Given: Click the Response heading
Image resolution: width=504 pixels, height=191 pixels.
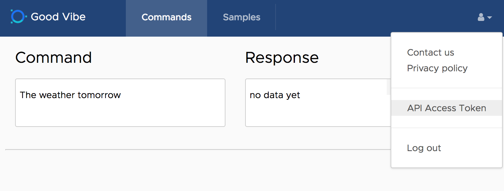Looking at the screenshot, I should click(282, 58).
